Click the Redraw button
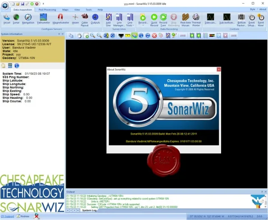 coord(23,216)
